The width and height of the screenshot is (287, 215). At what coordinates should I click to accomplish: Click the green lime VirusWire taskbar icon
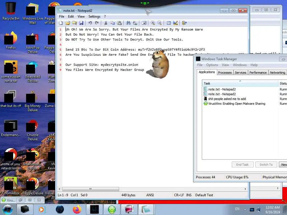112,209
